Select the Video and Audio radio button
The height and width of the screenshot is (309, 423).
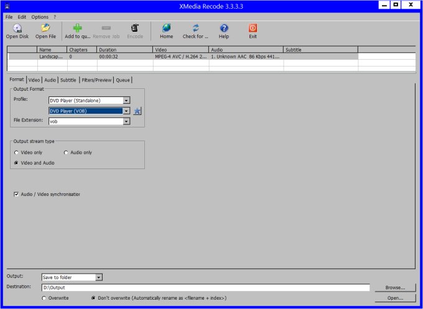(x=16, y=163)
